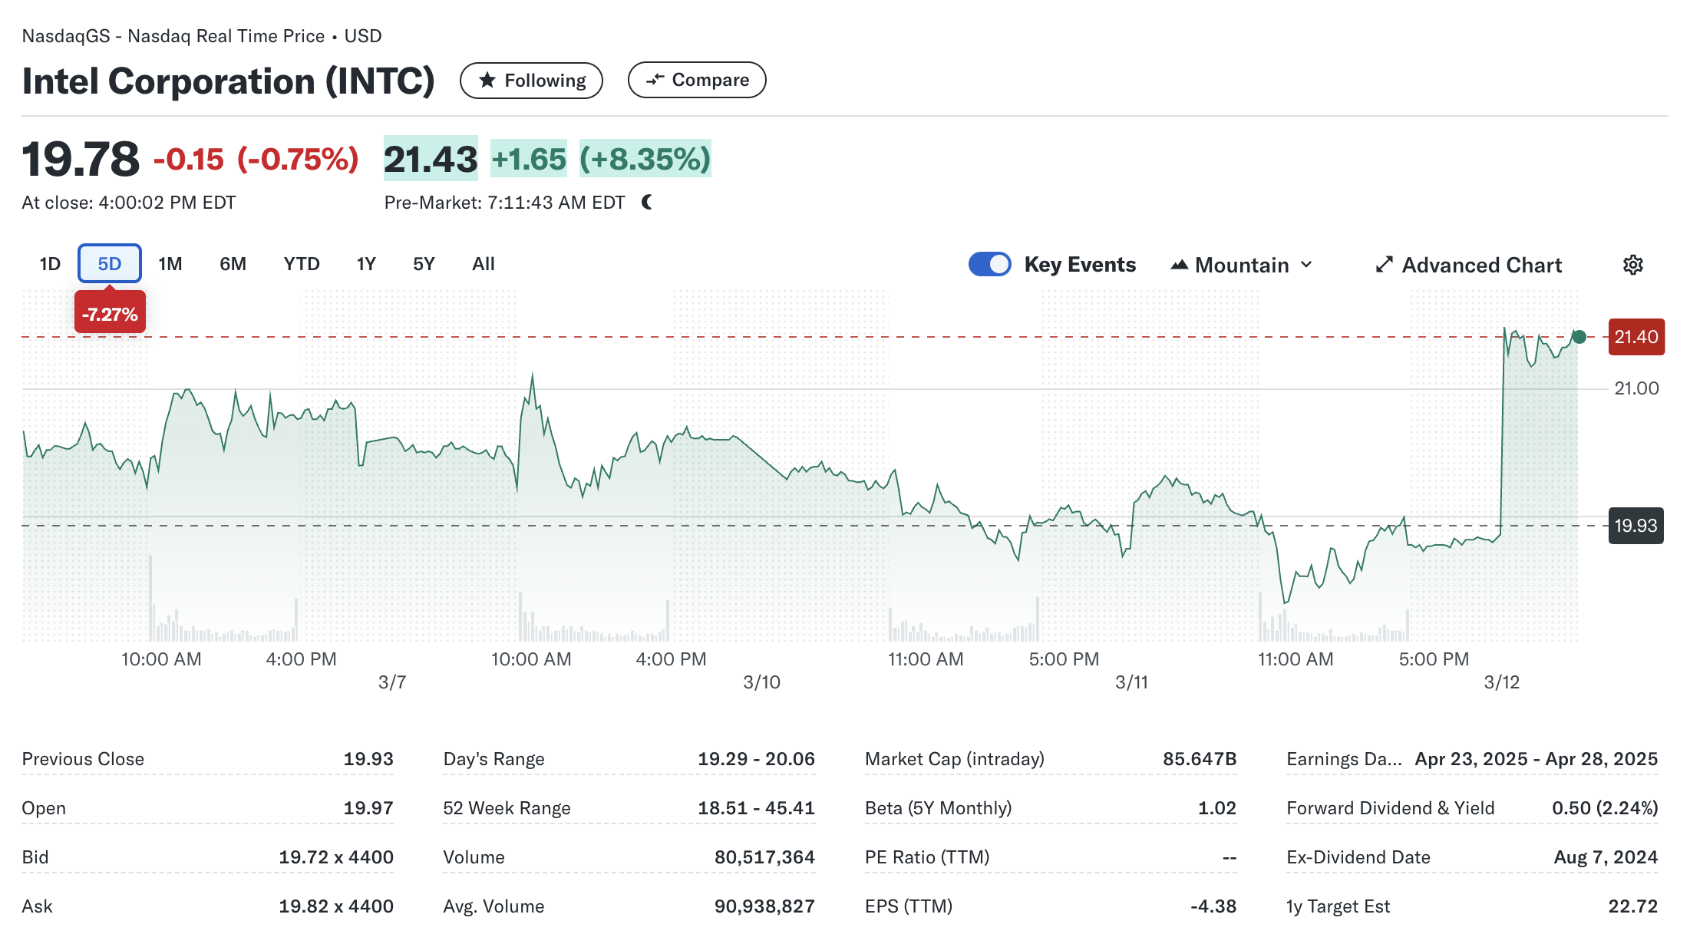The image size is (1690, 944).
Task: Switch chart to YTD range
Action: (x=301, y=264)
